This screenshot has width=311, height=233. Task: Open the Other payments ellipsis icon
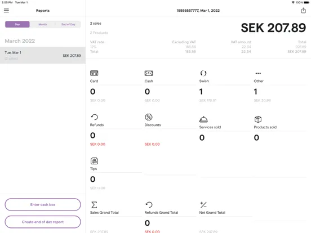[x=258, y=73]
